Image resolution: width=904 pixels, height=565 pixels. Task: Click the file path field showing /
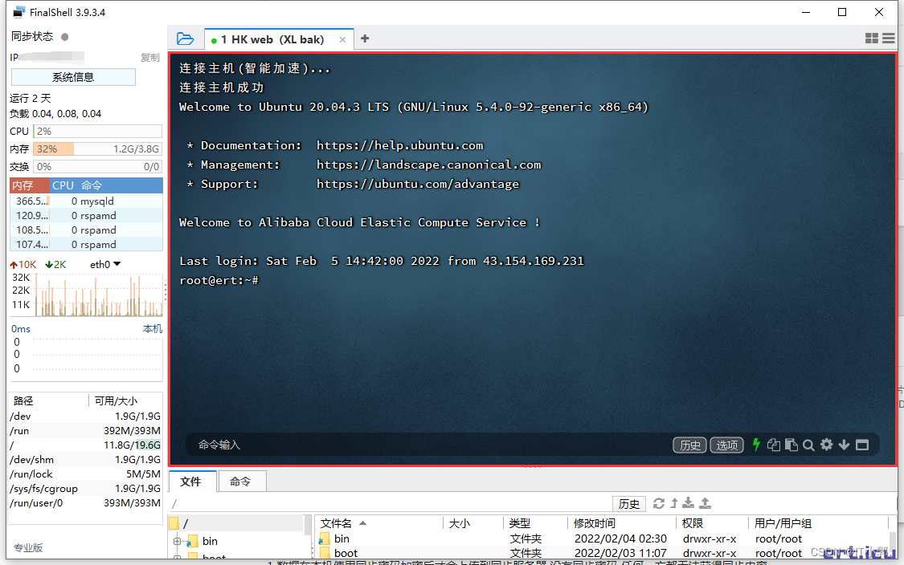point(389,504)
